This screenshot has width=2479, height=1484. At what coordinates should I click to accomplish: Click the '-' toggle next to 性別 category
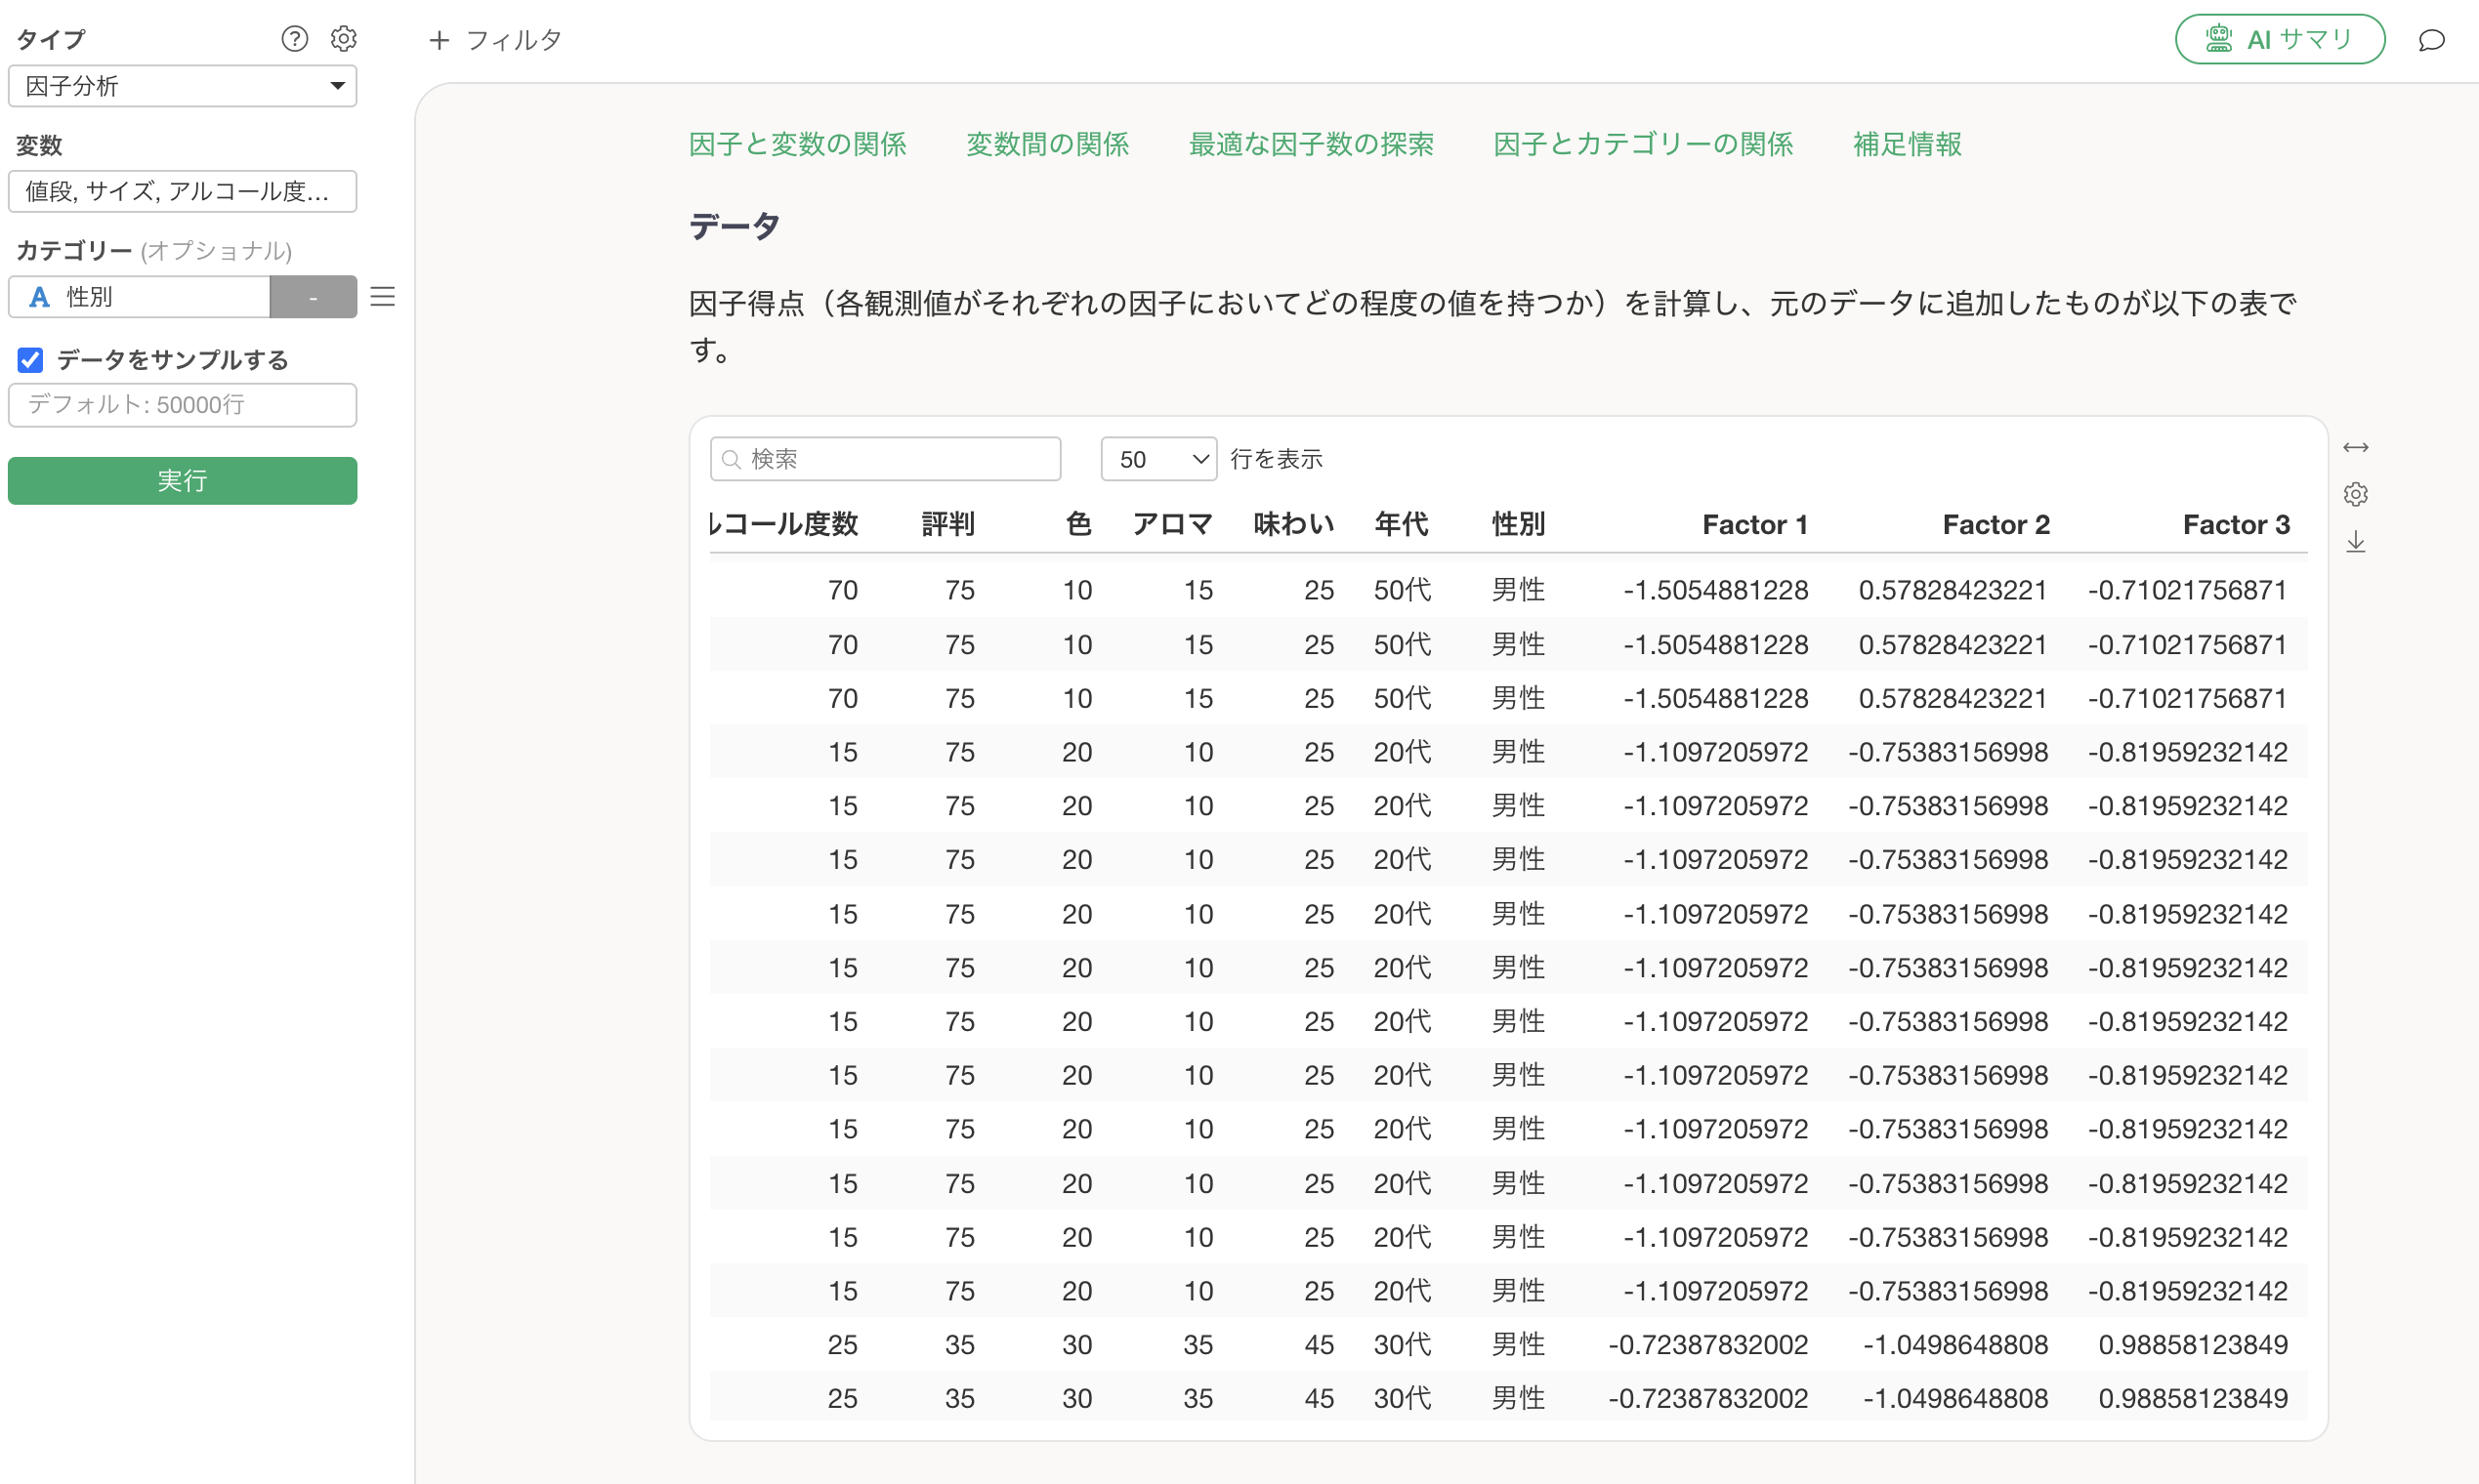tap(313, 296)
